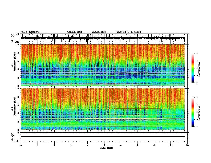
Task: Click time axis tick label '5'
Action: coord(104,145)
